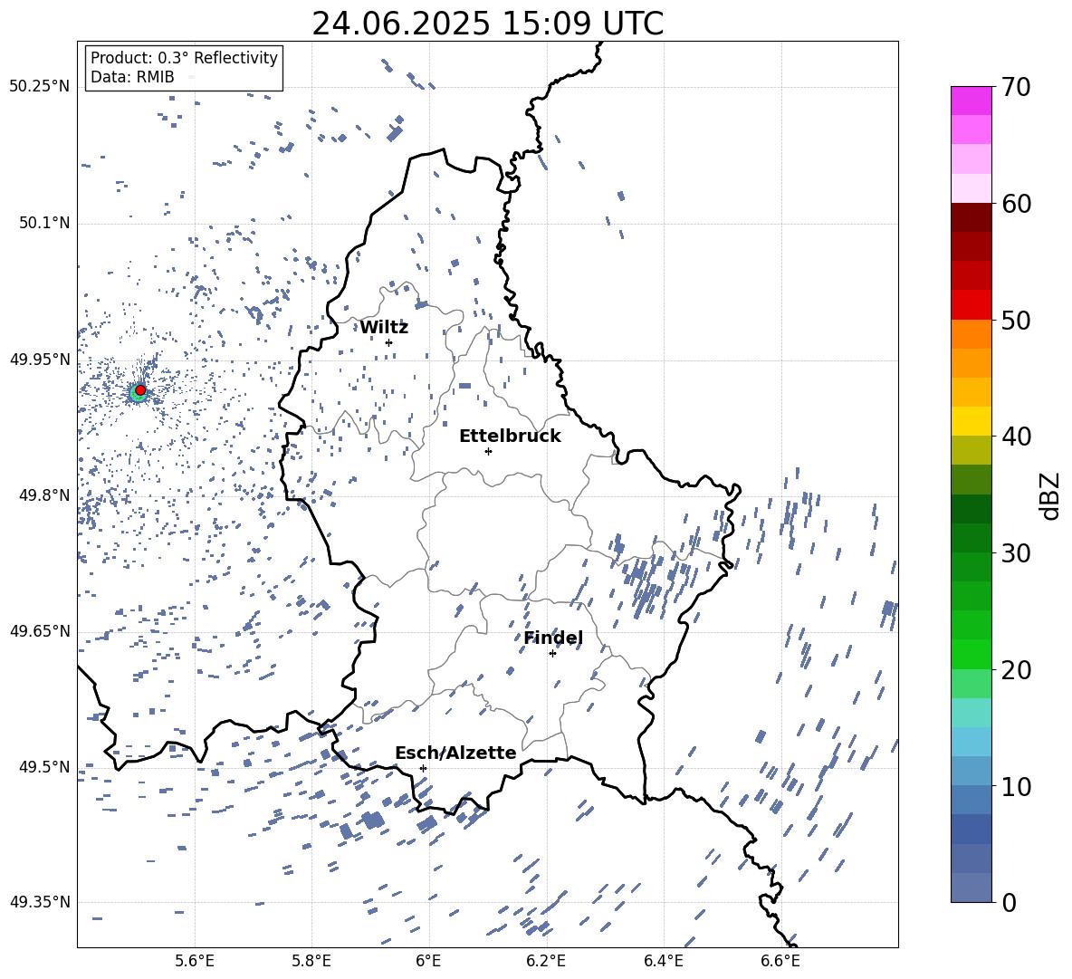Screen dimensions: 1072x979
Task: Click the Ettelbruck city label
Action: point(510,437)
